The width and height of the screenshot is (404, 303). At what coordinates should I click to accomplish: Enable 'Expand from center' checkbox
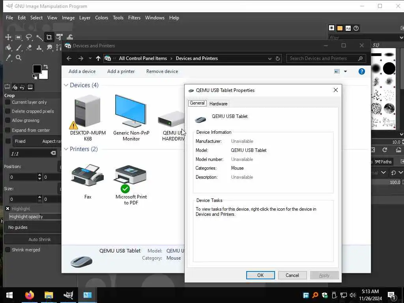8,130
